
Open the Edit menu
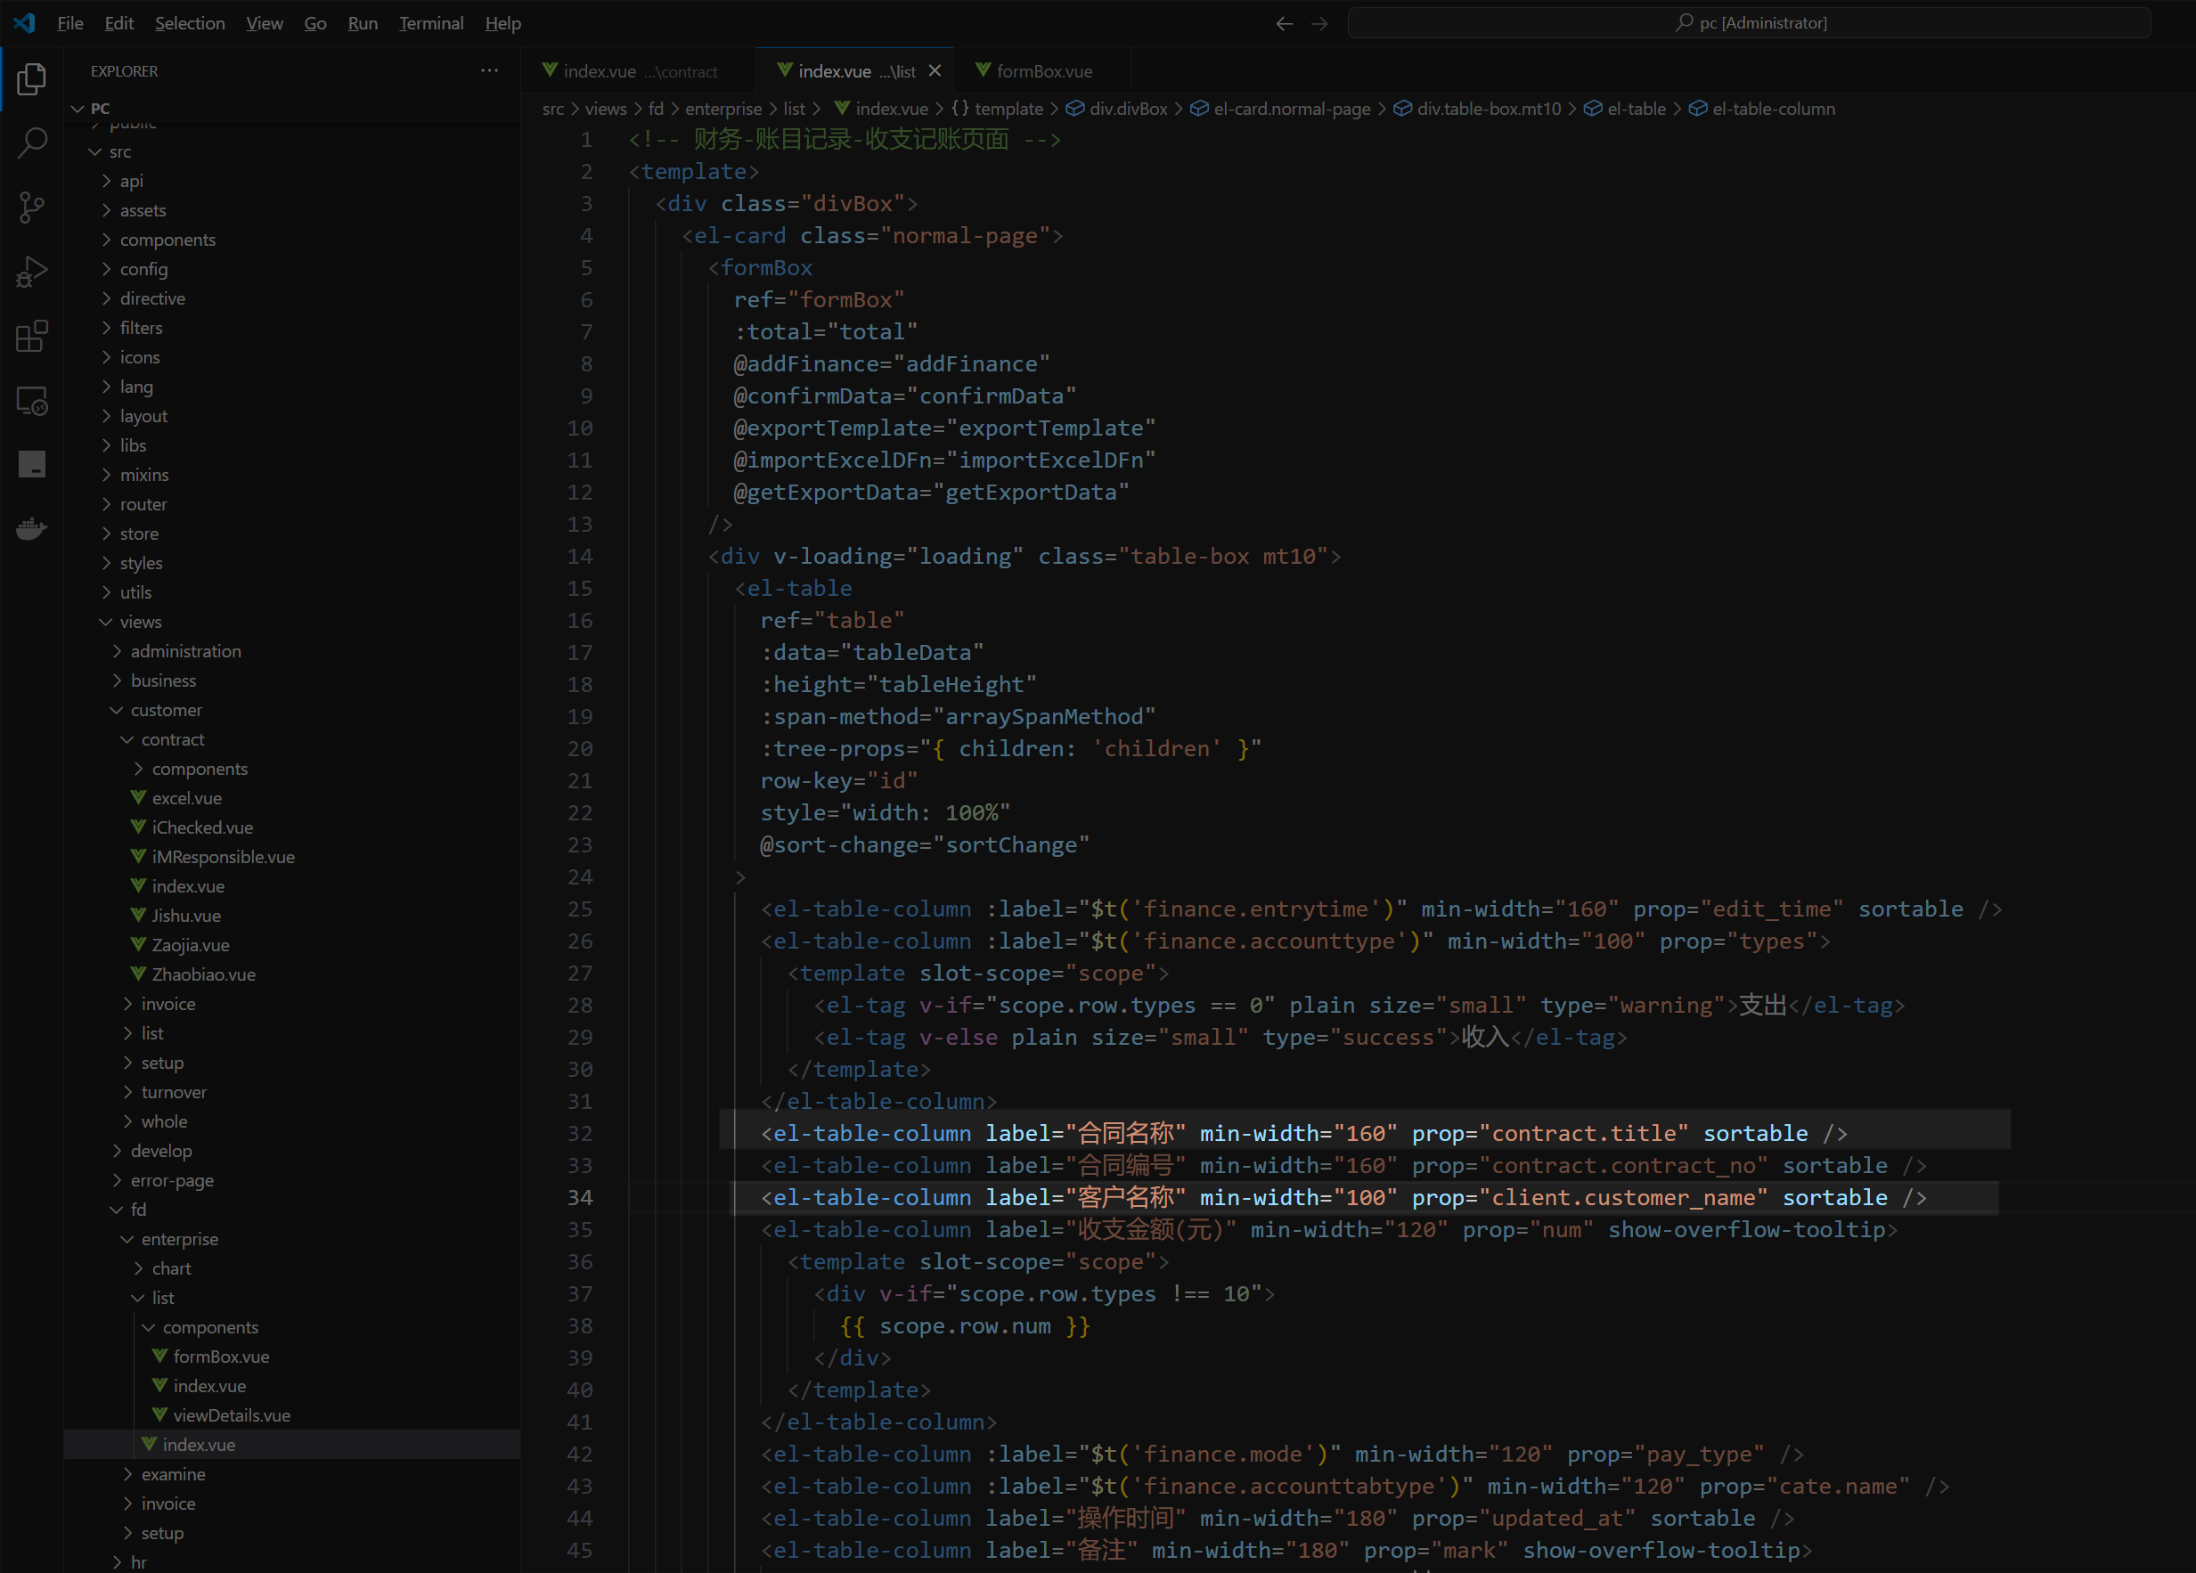tap(119, 23)
